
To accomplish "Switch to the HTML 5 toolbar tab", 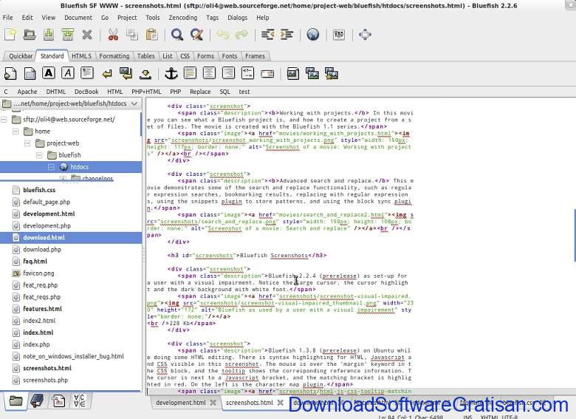I will (81, 56).
